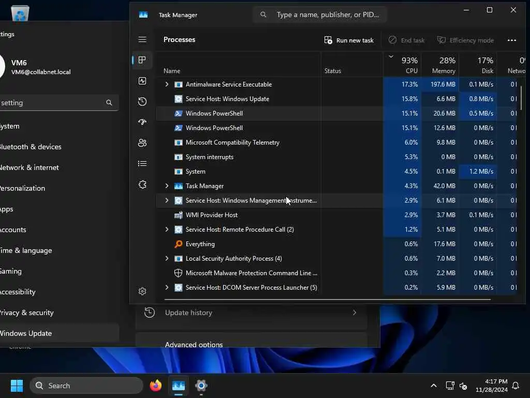530x398 pixels.
Task: Expand Antimalware Service Executable process
Action: pos(167,84)
